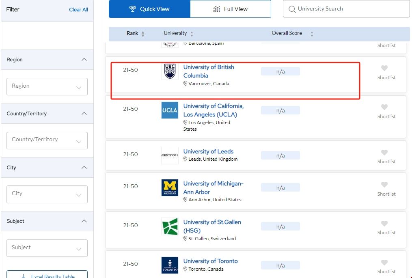Open the Region dropdown

tap(47, 86)
